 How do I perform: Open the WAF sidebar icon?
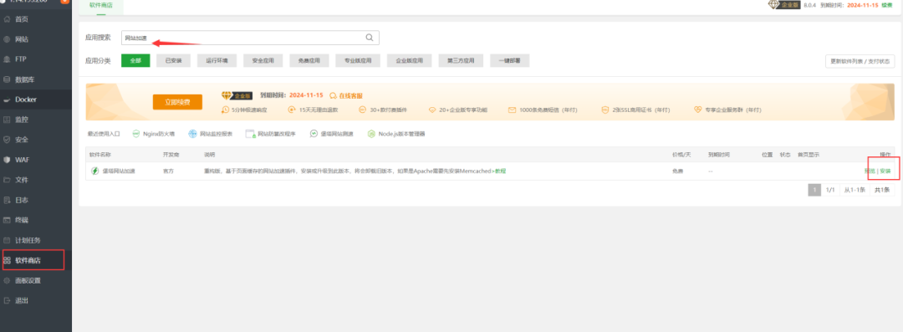(x=7, y=160)
